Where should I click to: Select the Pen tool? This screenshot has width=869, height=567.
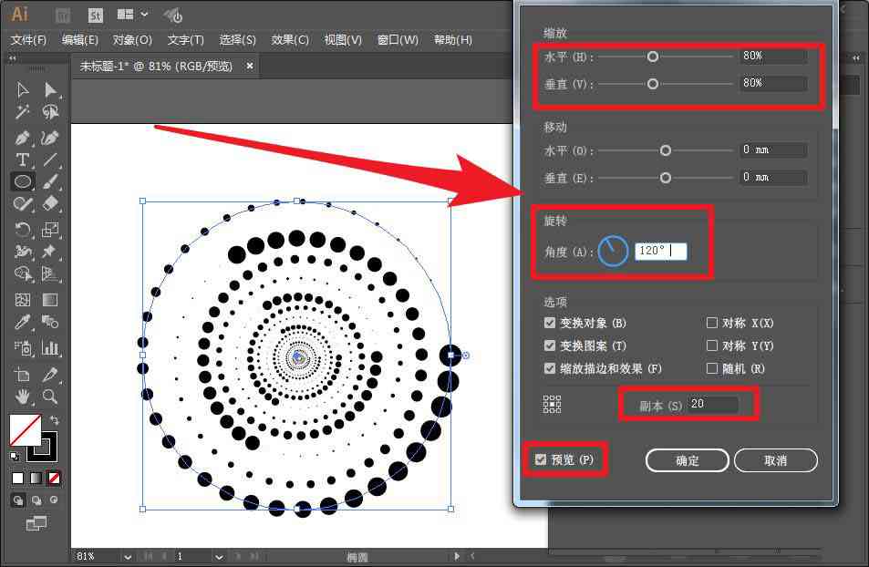coord(23,138)
